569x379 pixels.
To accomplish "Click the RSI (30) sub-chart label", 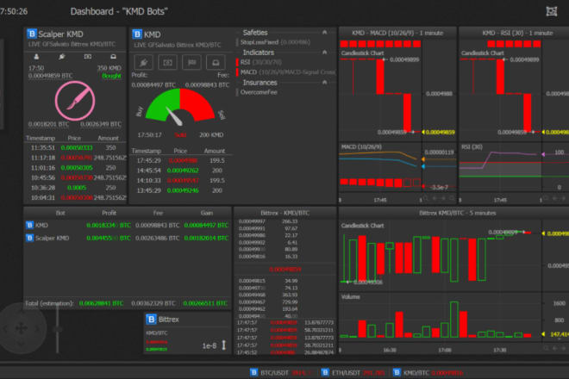I will [x=472, y=147].
